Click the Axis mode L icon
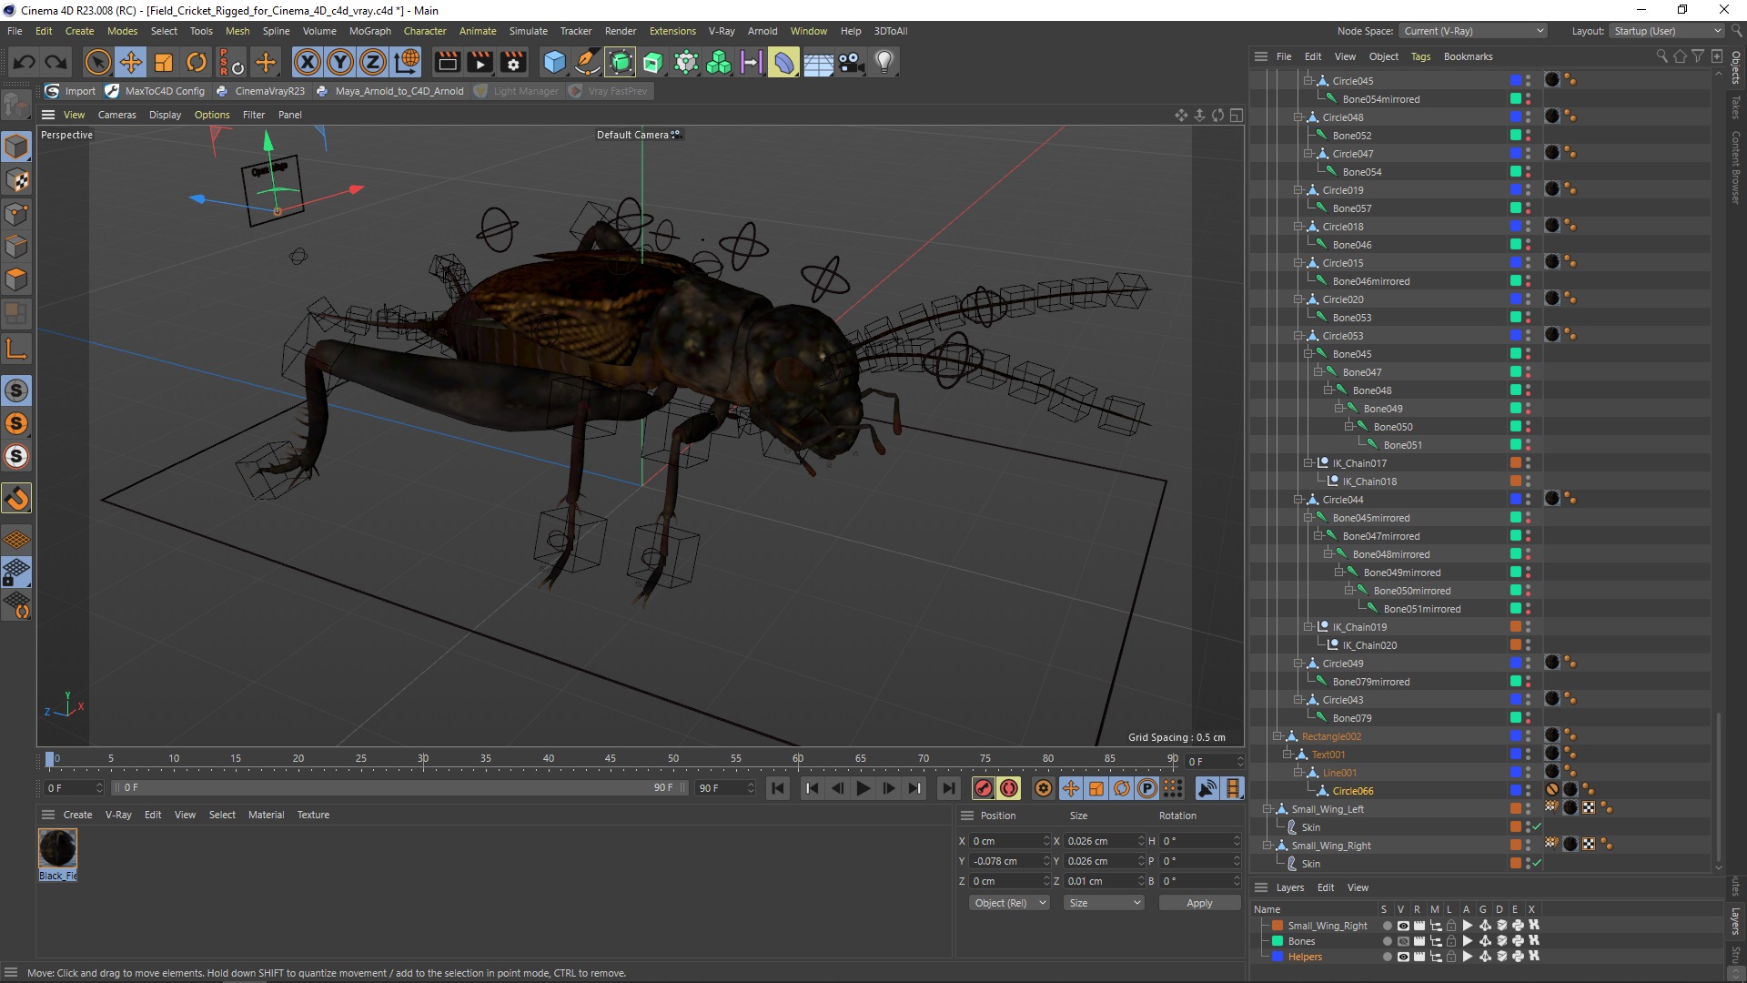The image size is (1747, 983). point(16,349)
